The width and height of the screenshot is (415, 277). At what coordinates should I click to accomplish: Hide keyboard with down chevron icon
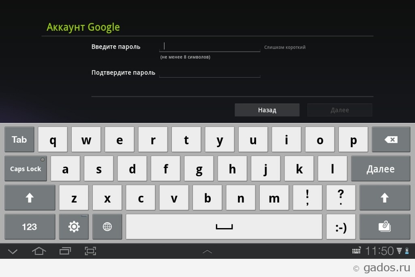13,252
